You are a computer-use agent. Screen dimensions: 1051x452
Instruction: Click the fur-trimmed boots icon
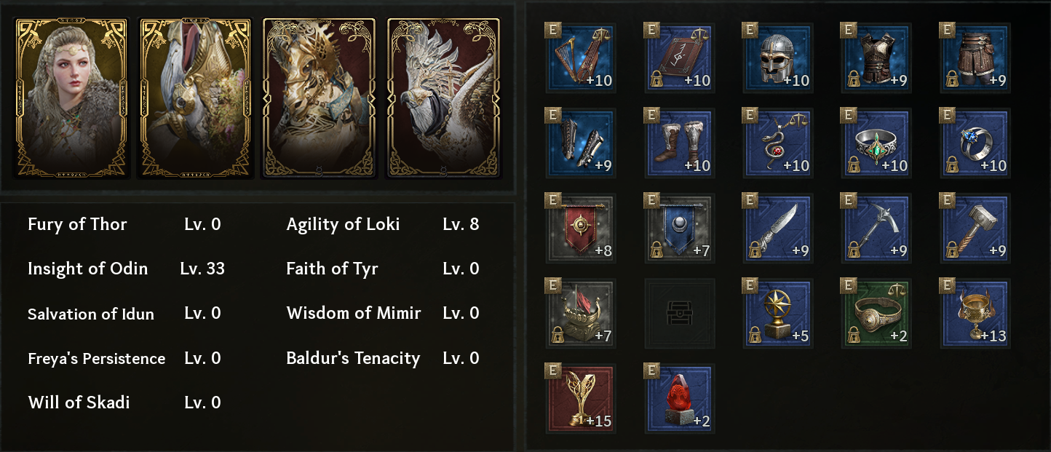click(679, 143)
